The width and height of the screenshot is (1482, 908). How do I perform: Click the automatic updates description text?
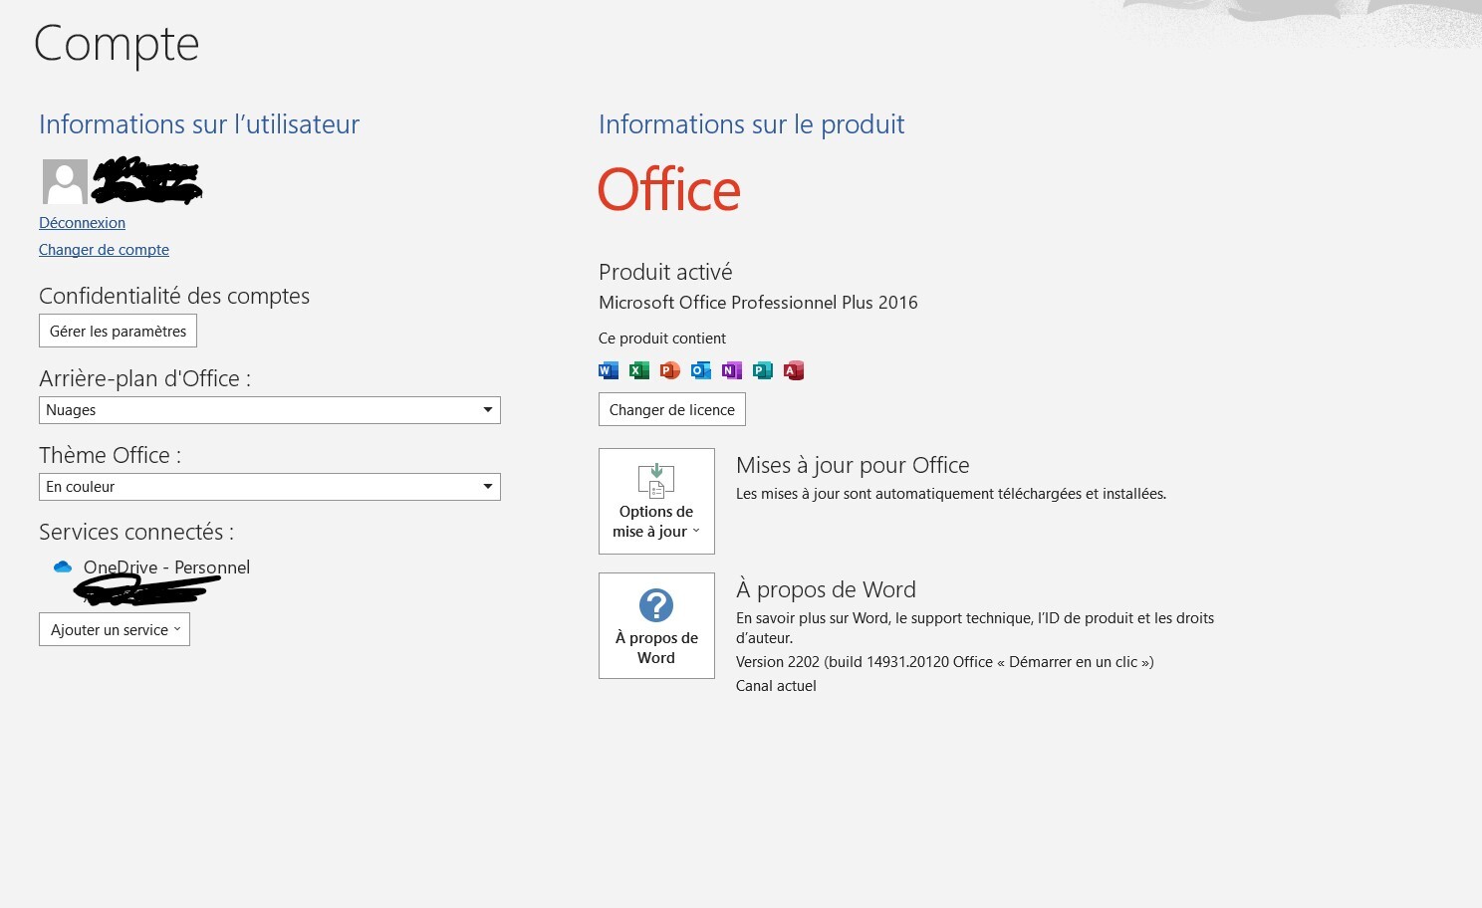click(x=951, y=494)
